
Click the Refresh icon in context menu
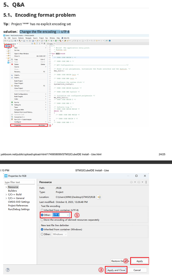coord(12,86)
